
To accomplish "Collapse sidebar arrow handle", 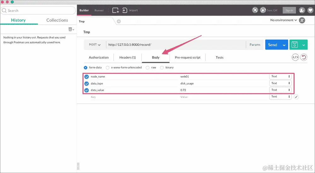I will pyautogui.click(x=78, y=166).
